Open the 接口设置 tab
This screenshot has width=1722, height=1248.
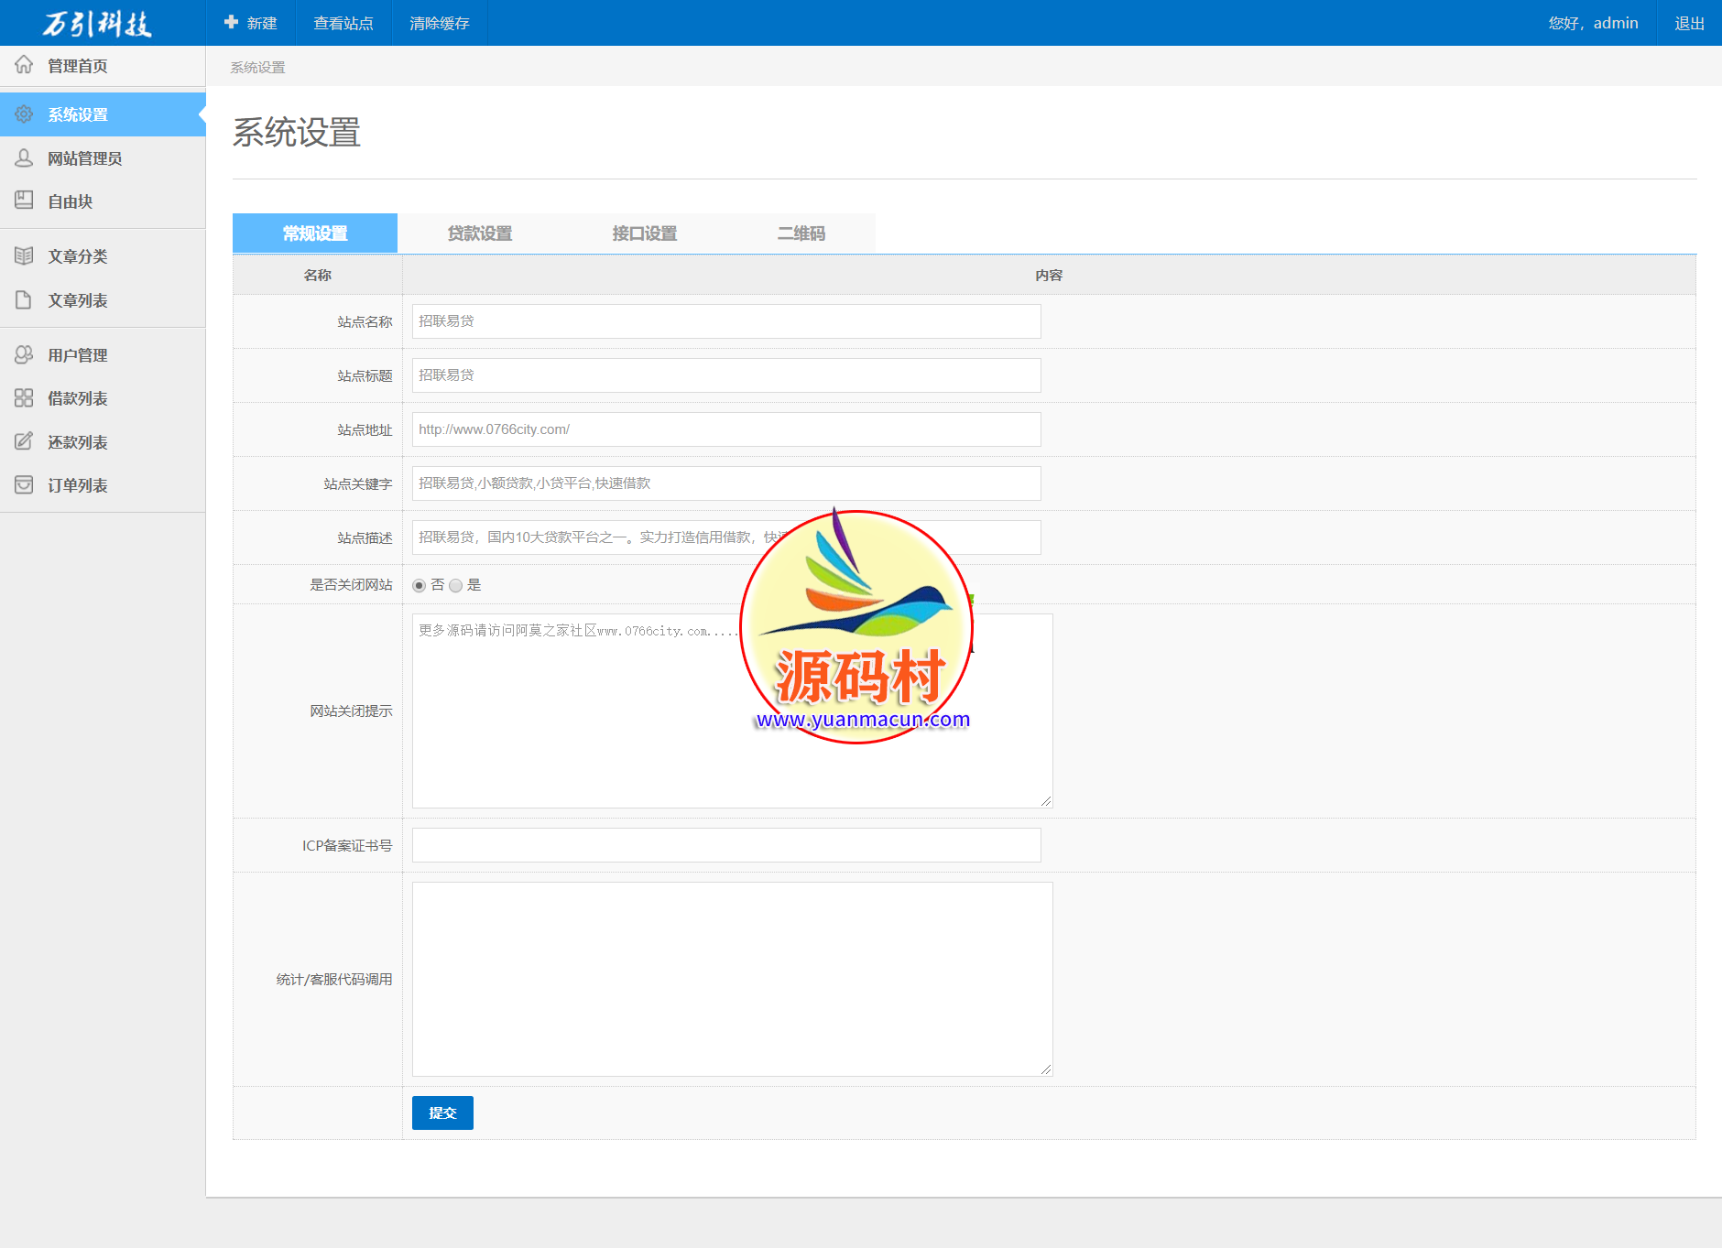point(645,233)
